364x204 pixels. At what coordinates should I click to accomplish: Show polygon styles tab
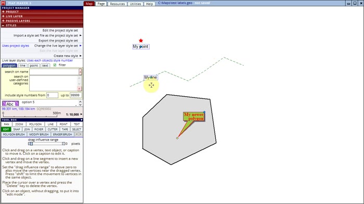9,66
